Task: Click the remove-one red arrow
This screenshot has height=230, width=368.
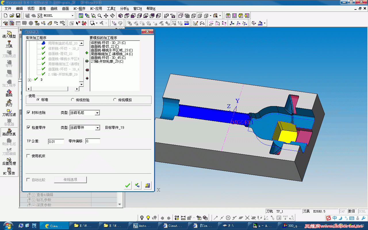Action: point(87,78)
